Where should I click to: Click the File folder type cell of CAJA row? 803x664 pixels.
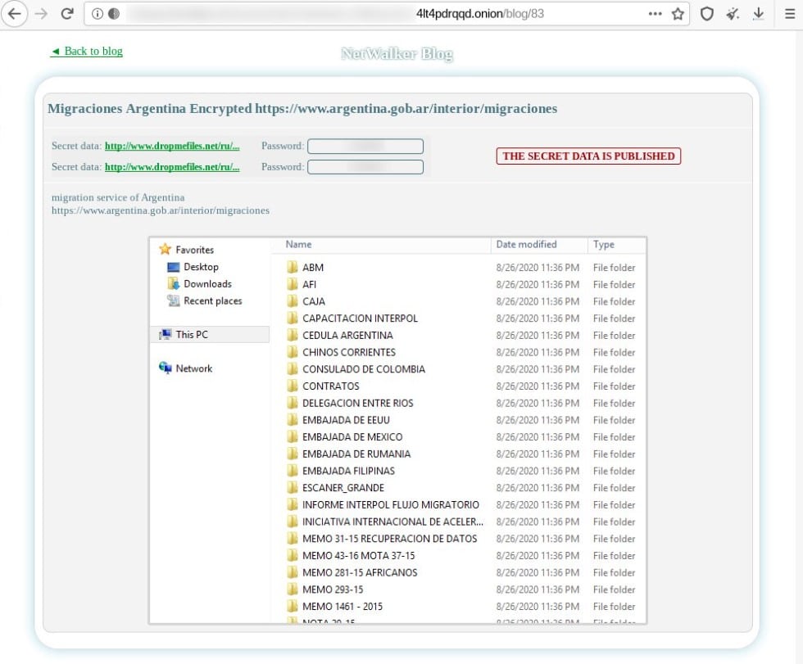click(x=614, y=301)
